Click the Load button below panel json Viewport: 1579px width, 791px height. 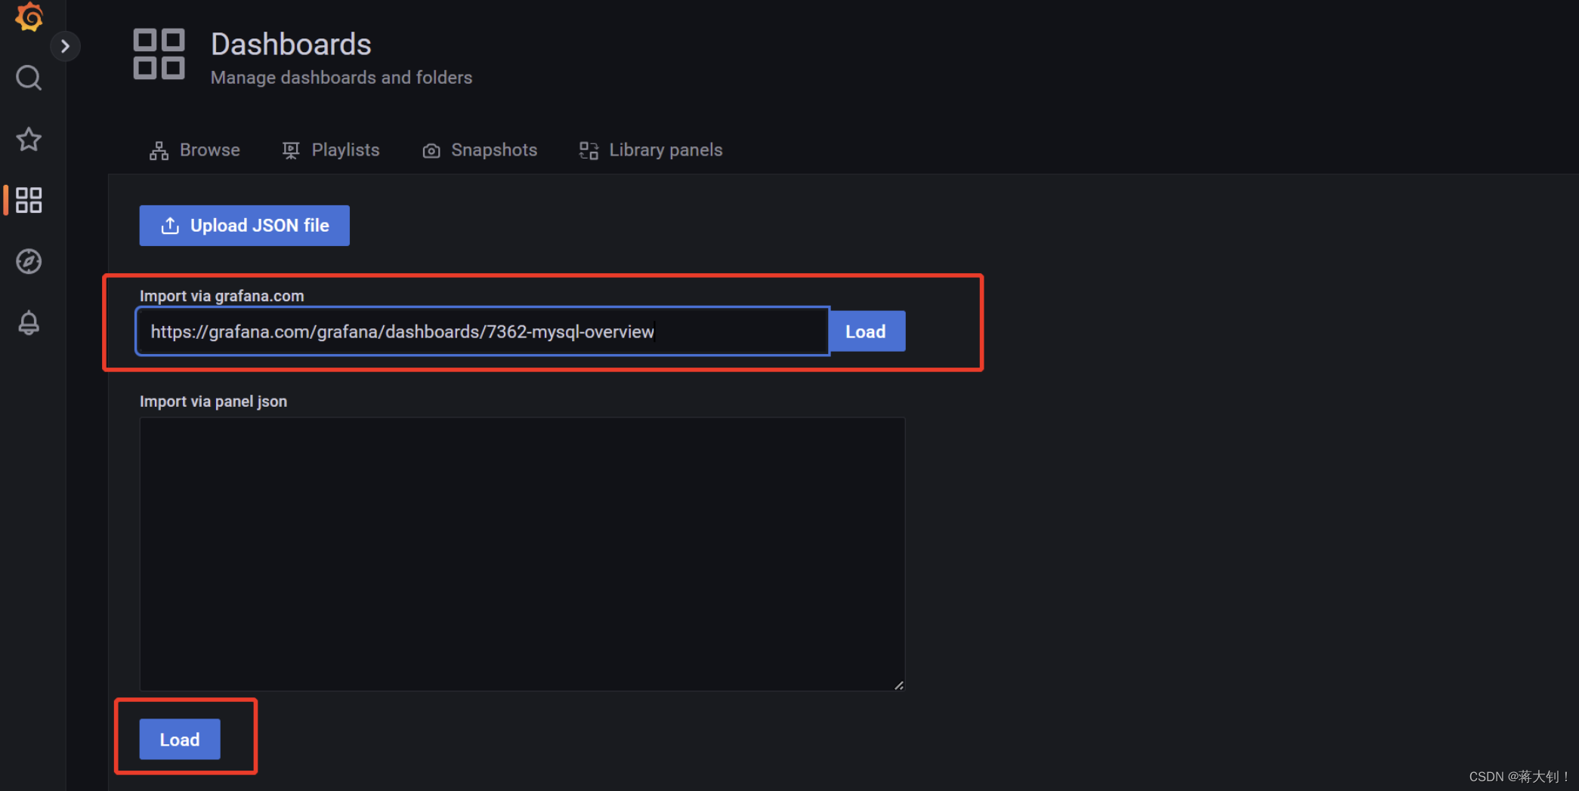pyautogui.click(x=180, y=739)
